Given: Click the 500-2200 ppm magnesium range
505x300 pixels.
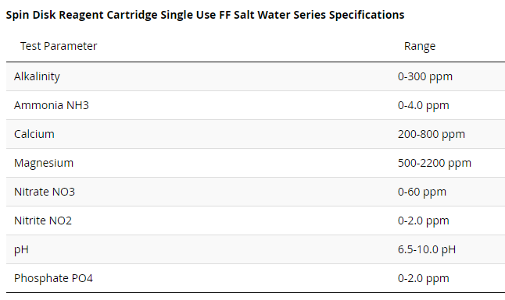Looking at the screenshot, I should point(435,163).
